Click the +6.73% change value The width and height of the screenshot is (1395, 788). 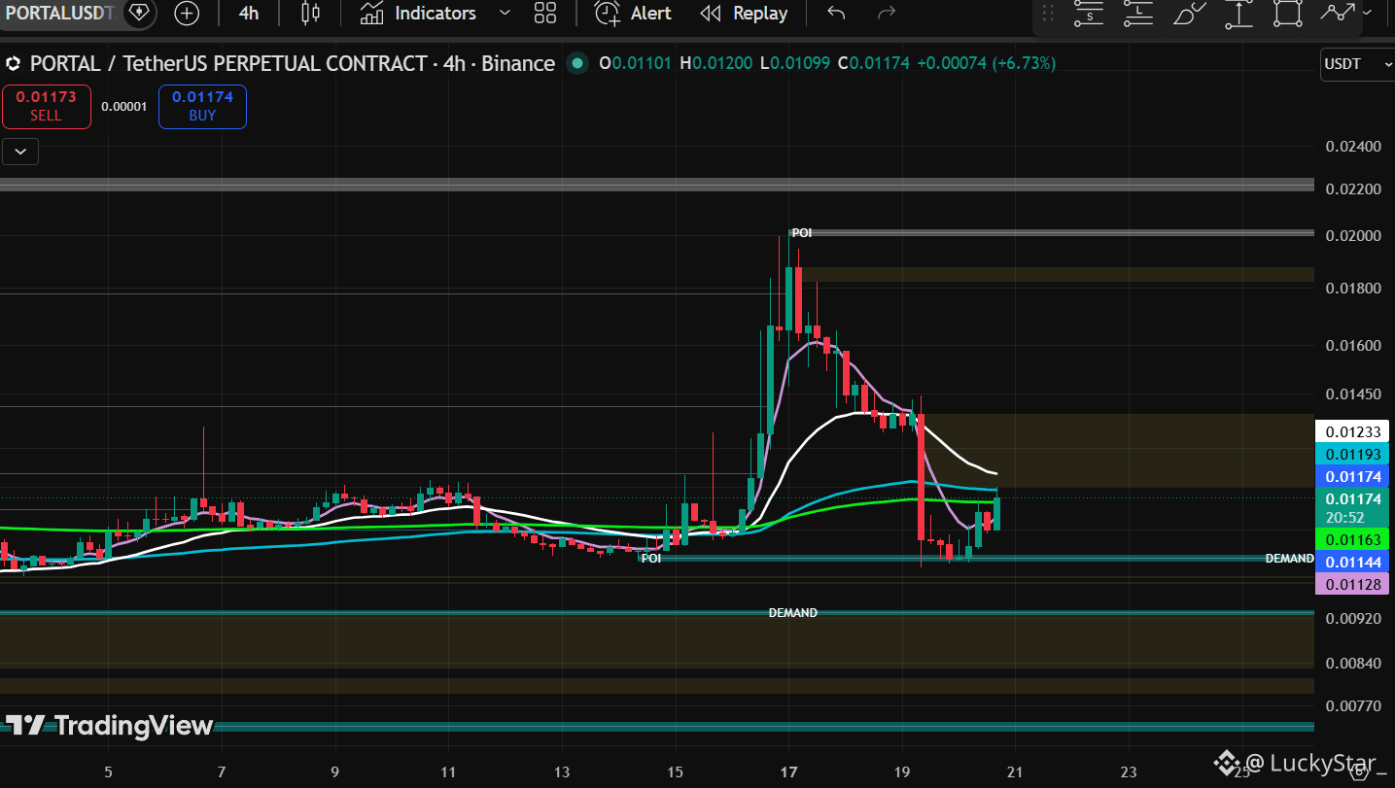click(x=1024, y=64)
